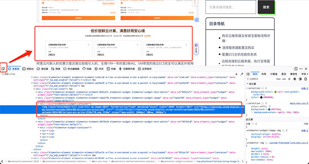Select the 更改 changes tab
The image size is (309, 164).
(x=284, y=74)
